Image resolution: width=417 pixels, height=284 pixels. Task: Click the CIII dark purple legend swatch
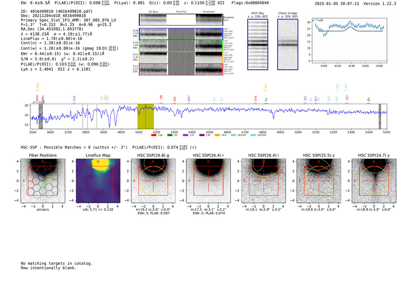click(202, 135)
